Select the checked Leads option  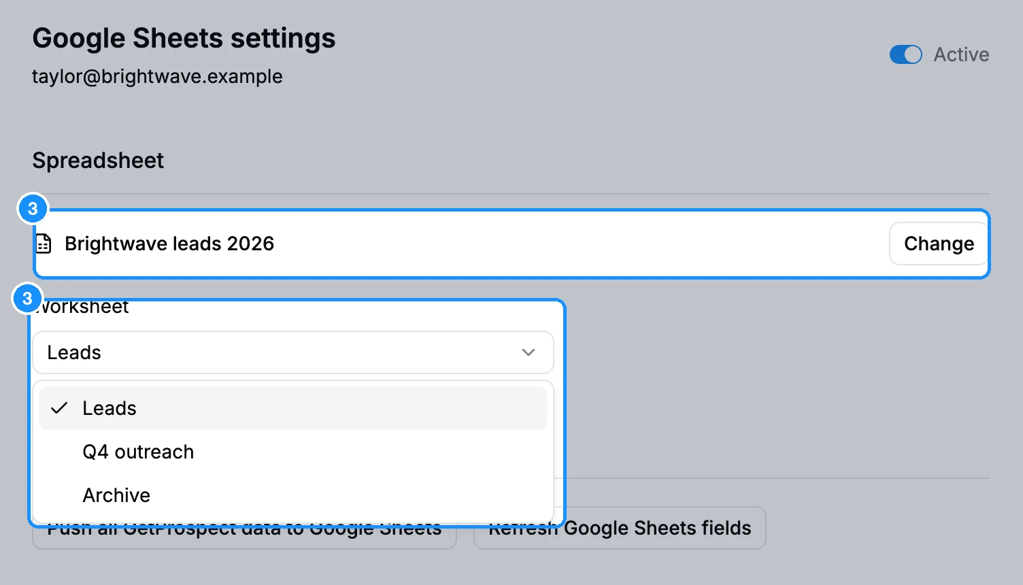(x=293, y=408)
